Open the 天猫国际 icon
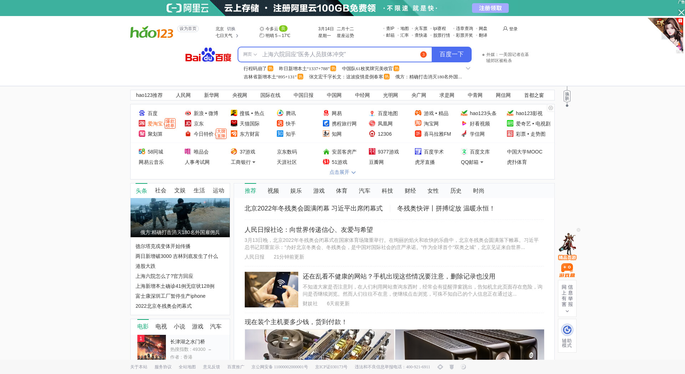The height and width of the screenshot is (374, 685). coord(234,124)
